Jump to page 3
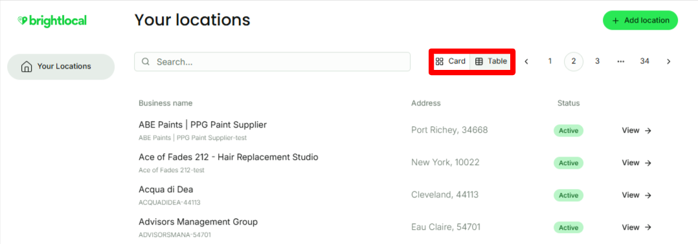The height and width of the screenshot is (244, 698). (597, 61)
